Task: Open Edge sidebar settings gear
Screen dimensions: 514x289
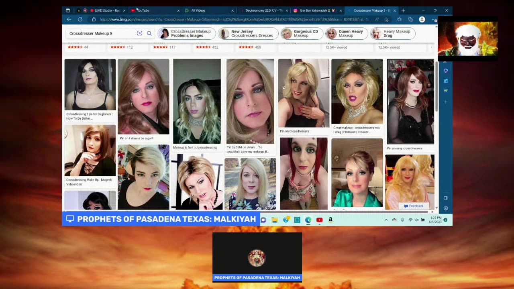Action: point(446,208)
